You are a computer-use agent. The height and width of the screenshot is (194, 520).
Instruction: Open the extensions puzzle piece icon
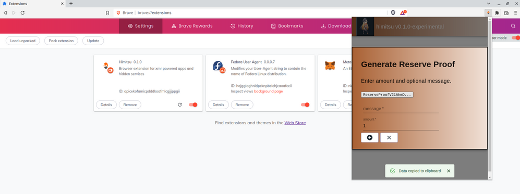(497, 13)
